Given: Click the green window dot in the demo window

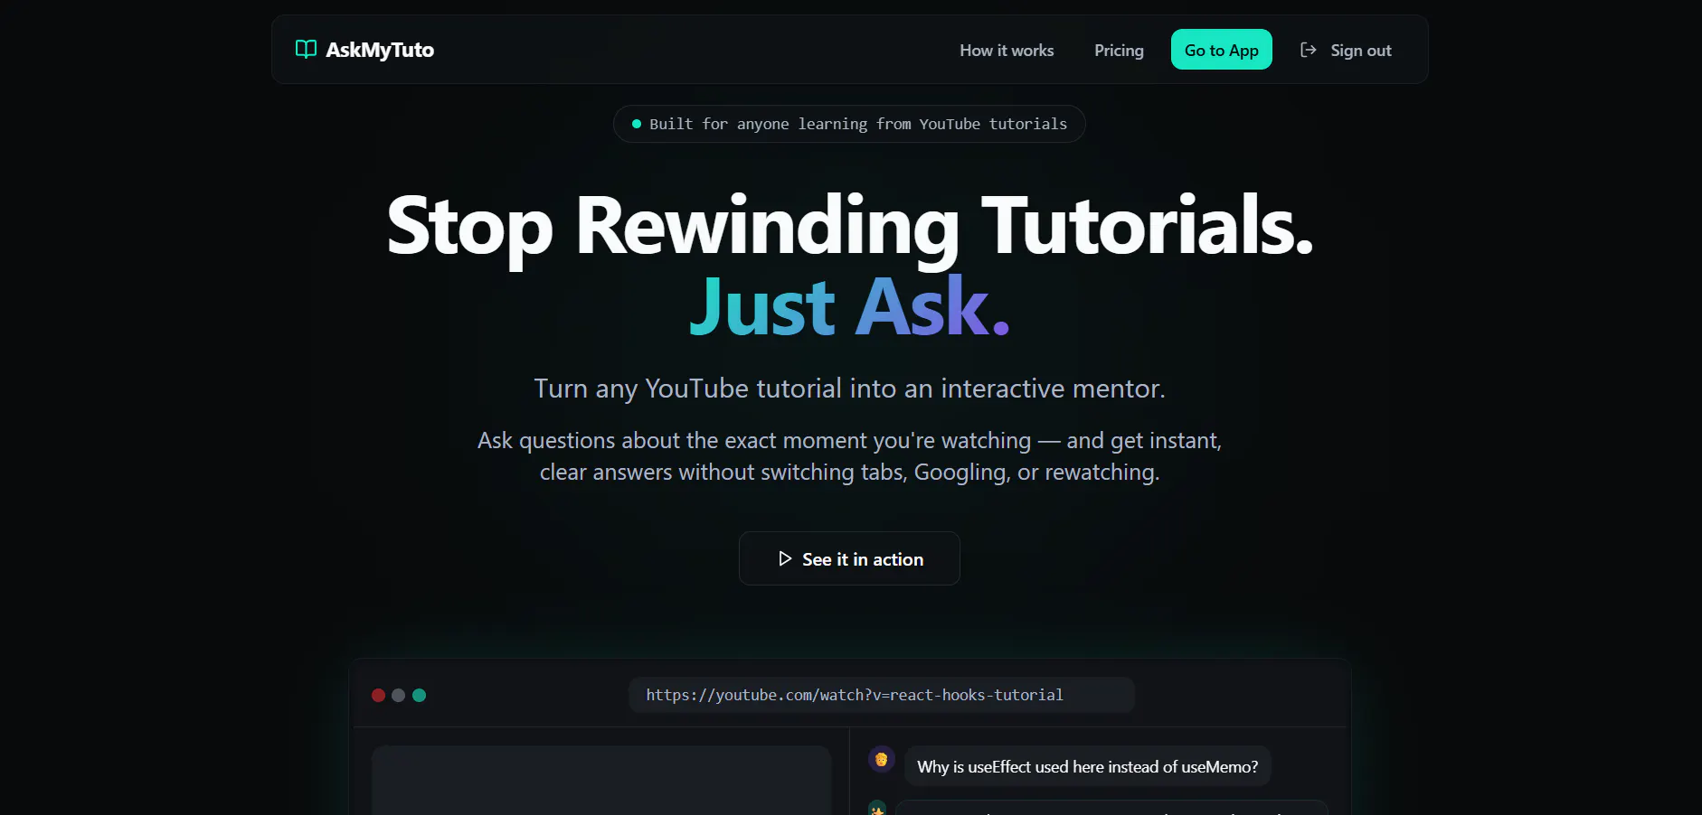Looking at the screenshot, I should click(419, 695).
